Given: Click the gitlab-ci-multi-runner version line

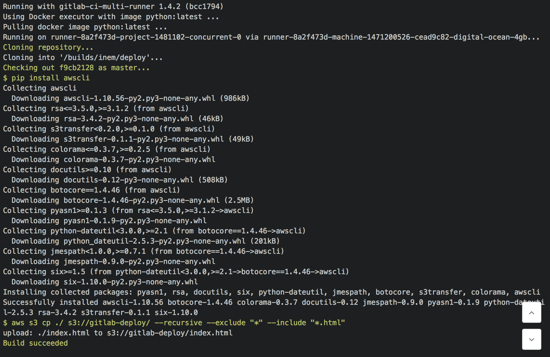Looking at the screenshot, I should 113,7.
